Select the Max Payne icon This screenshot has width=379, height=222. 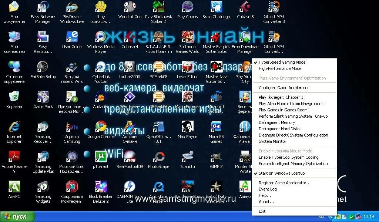click(x=187, y=127)
